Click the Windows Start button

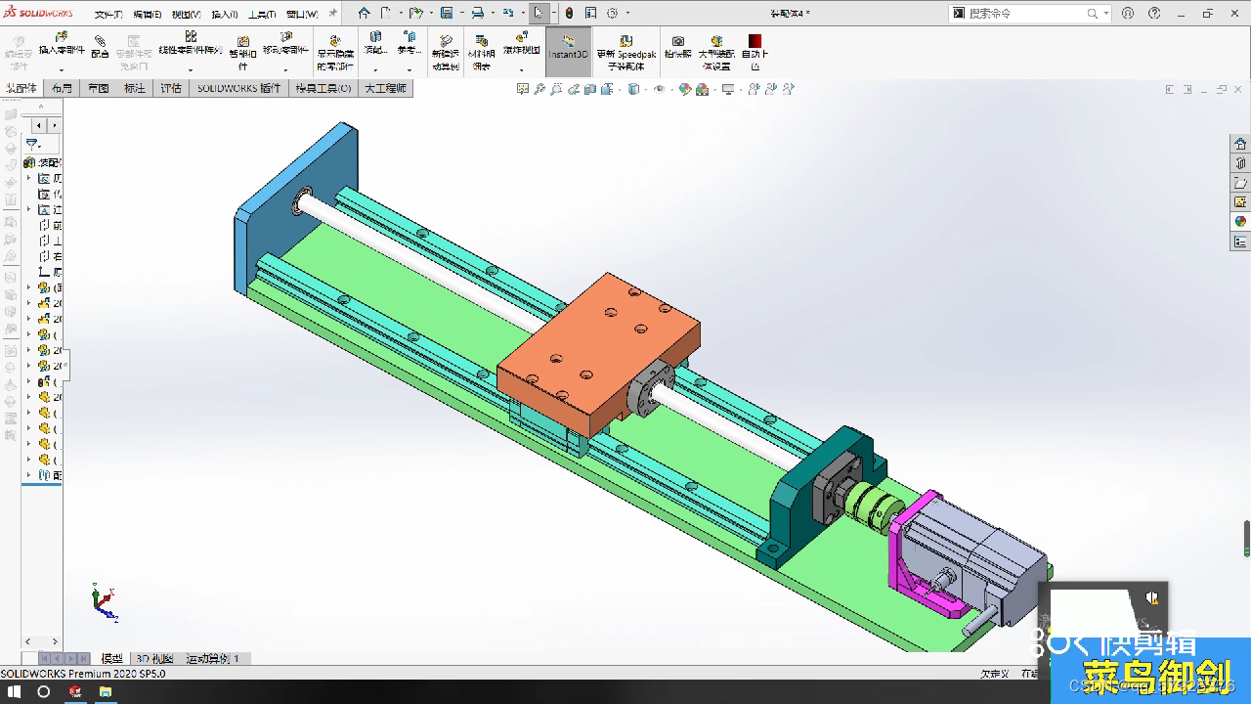click(x=15, y=691)
